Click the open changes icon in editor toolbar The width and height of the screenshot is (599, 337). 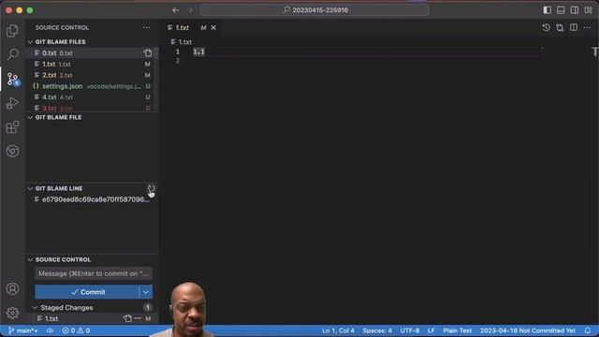tap(560, 27)
